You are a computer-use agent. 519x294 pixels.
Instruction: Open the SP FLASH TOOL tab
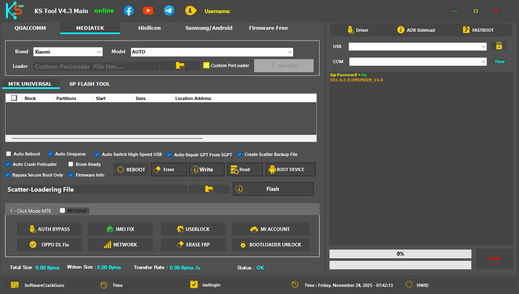coord(89,84)
